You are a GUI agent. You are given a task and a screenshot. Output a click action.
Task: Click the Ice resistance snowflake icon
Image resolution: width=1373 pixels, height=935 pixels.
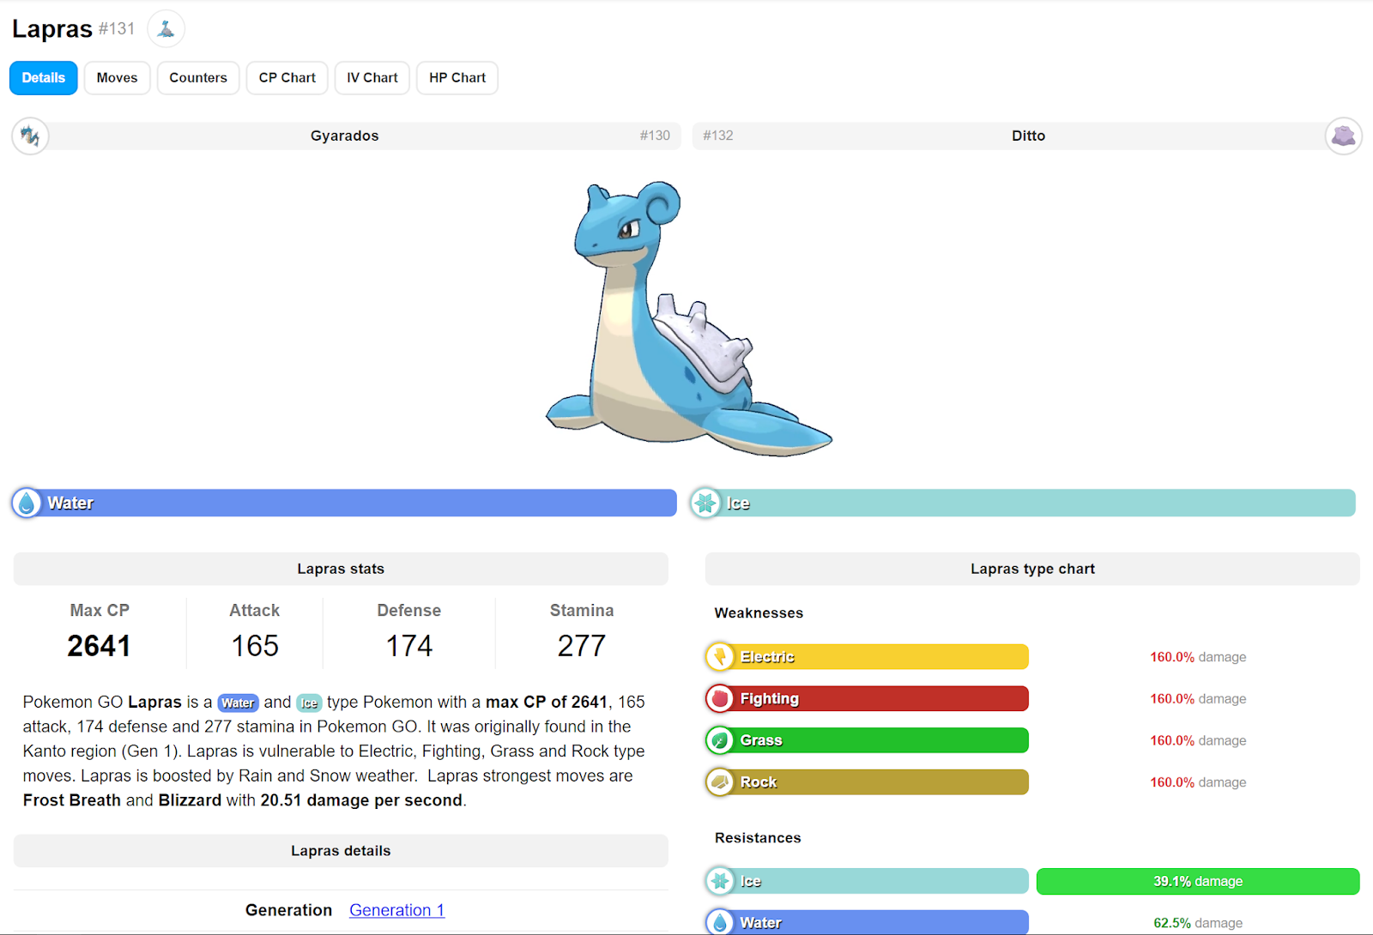click(720, 881)
